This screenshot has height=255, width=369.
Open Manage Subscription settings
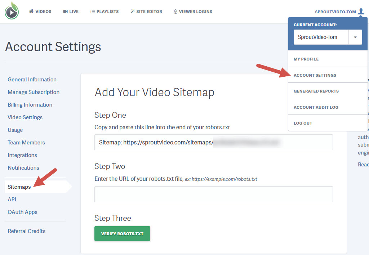pos(33,92)
